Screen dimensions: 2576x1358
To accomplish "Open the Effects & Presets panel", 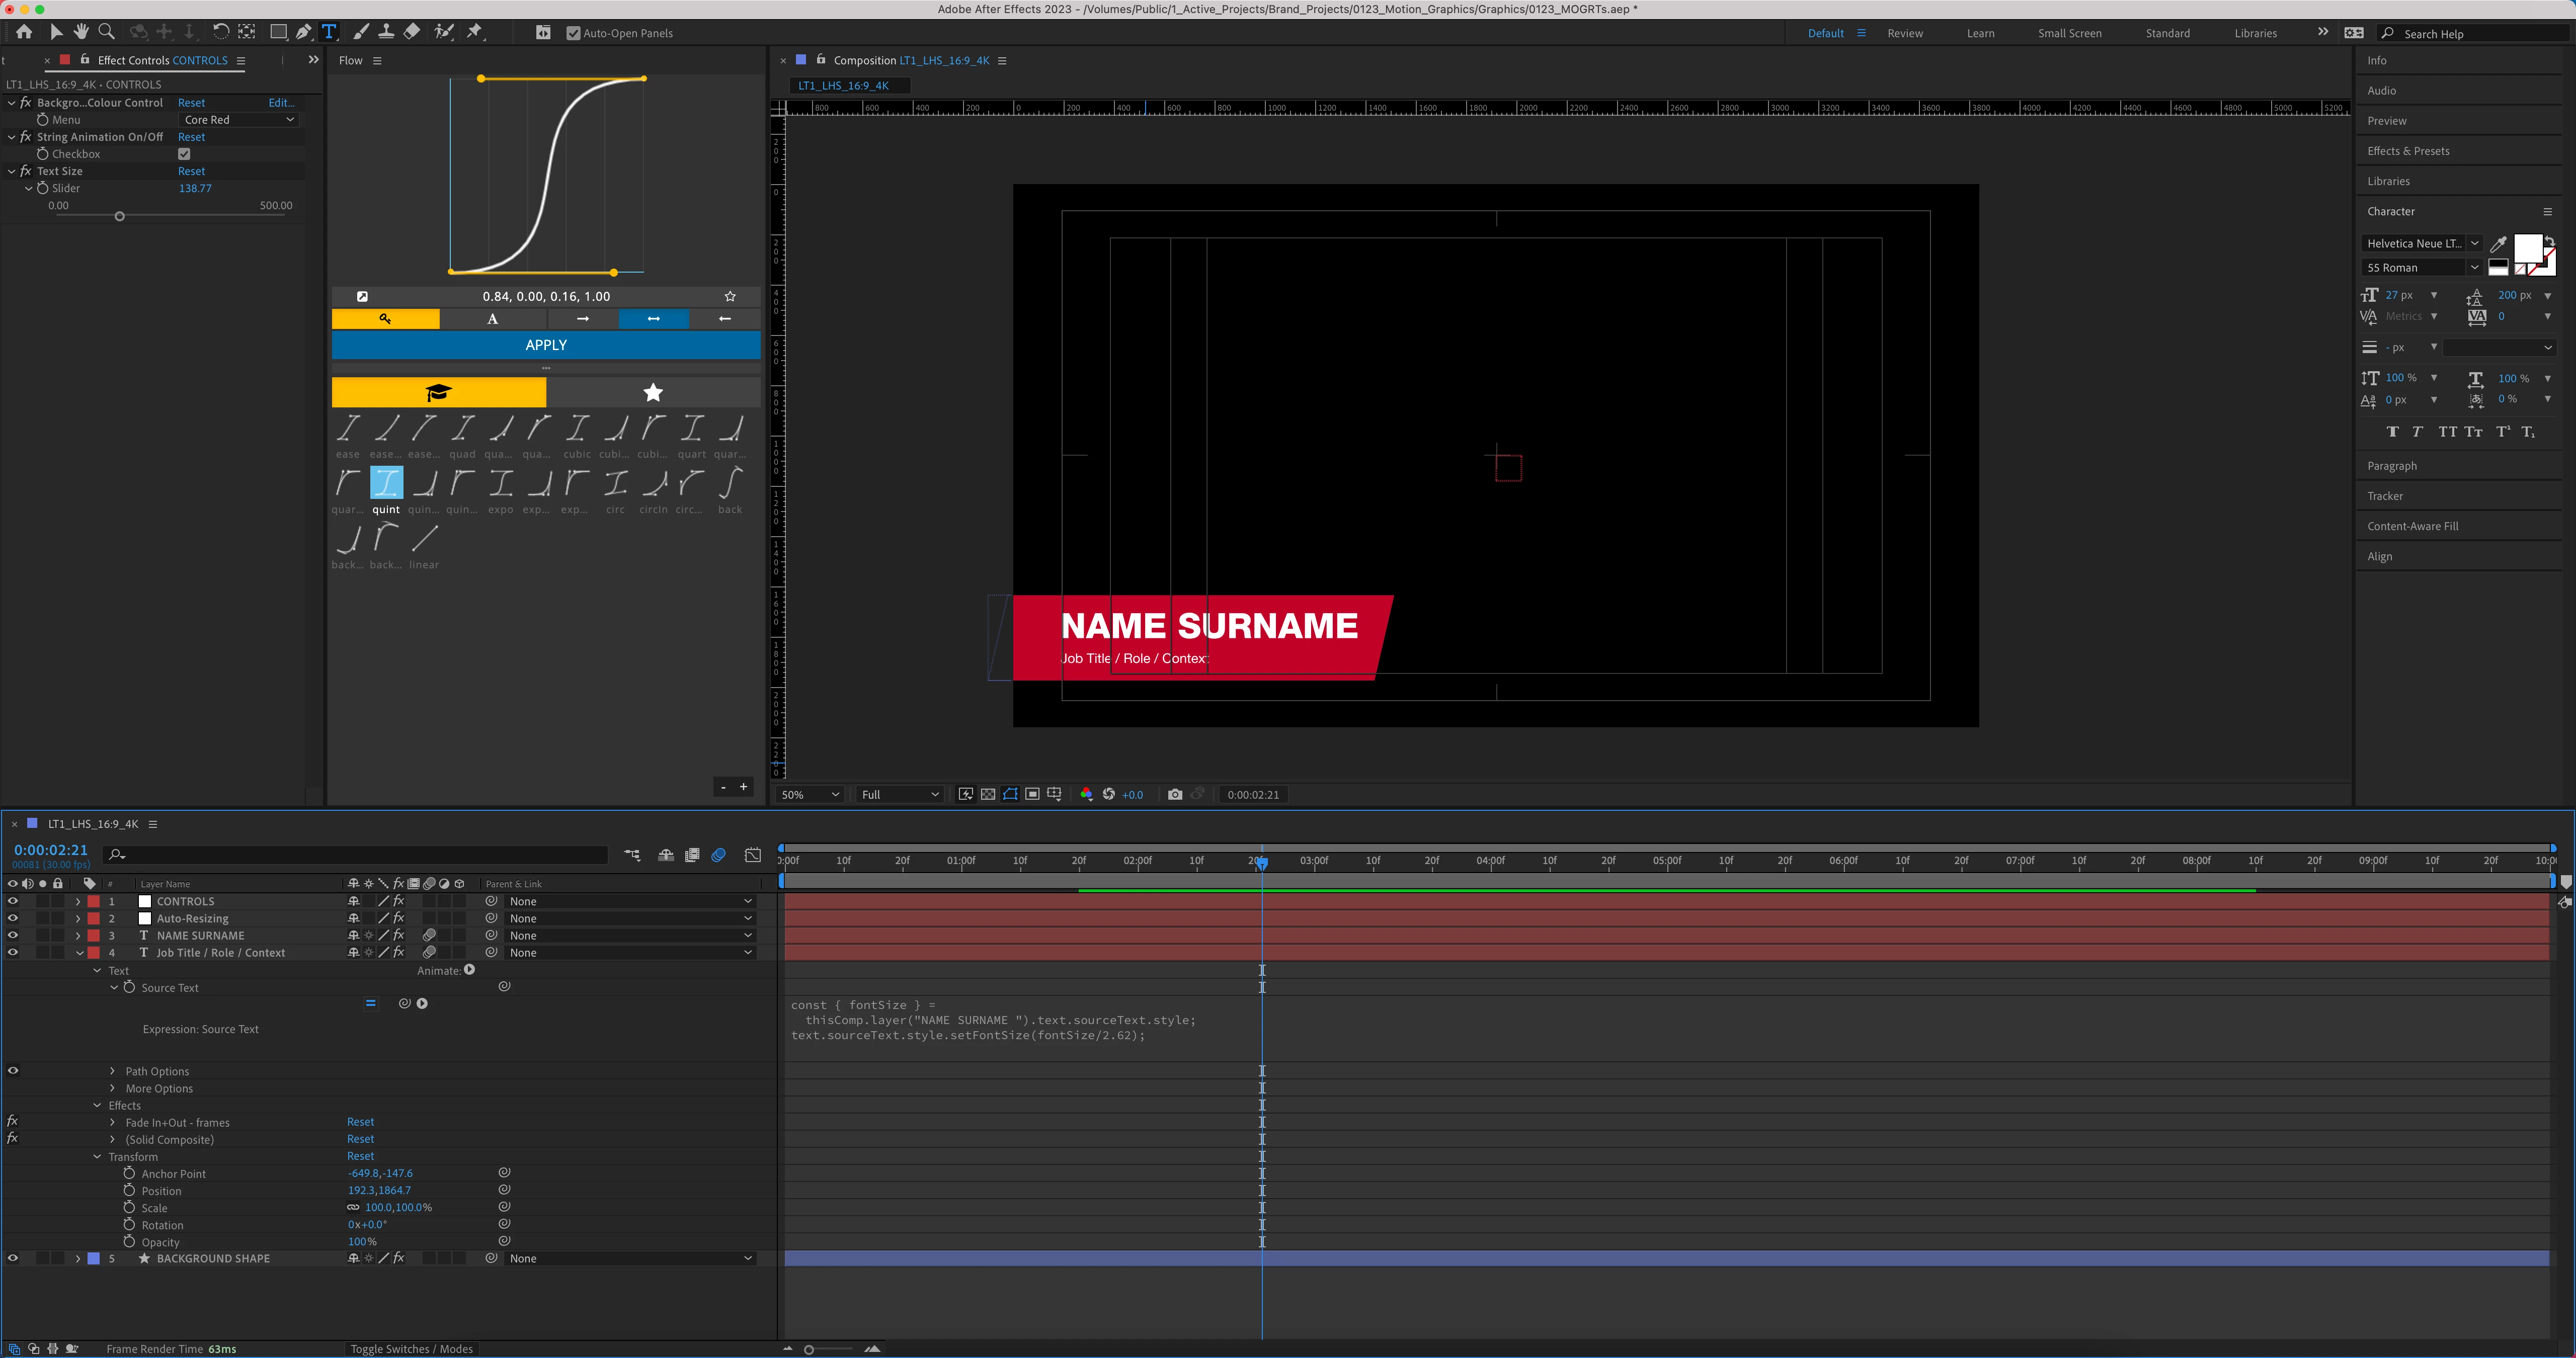I will pyautogui.click(x=2408, y=151).
